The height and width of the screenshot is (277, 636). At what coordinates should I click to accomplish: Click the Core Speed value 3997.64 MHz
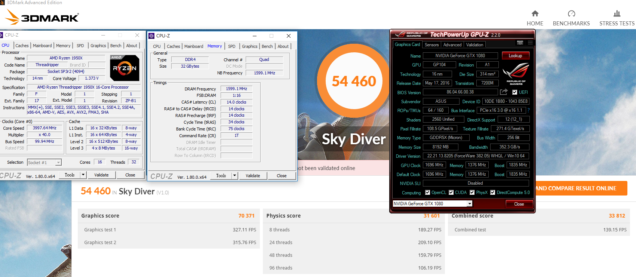[44, 128]
